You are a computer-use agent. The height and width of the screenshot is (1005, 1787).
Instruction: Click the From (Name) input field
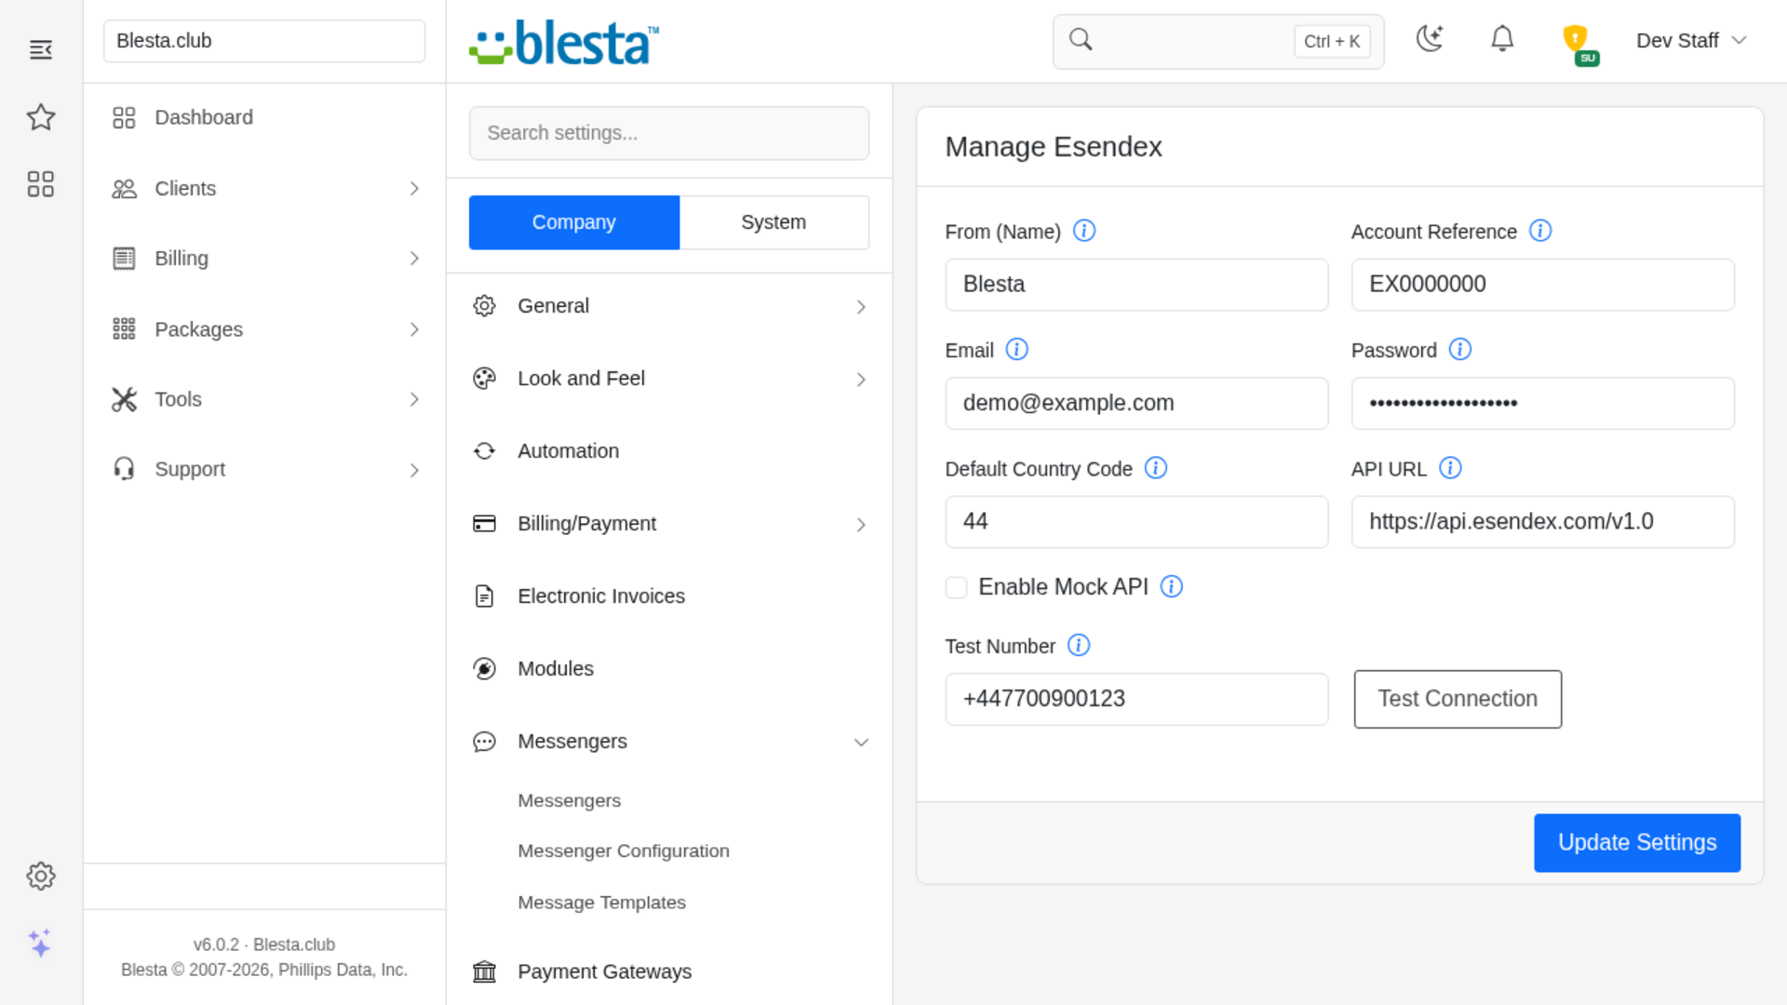coord(1136,285)
